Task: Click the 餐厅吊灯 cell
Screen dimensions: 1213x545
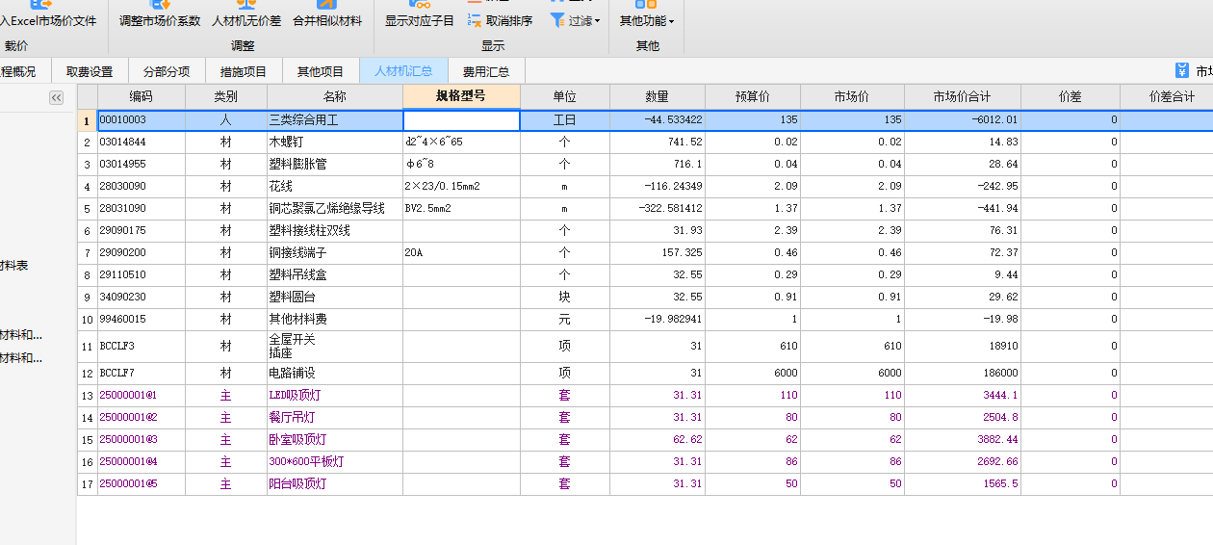Action: tap(335, 418)
